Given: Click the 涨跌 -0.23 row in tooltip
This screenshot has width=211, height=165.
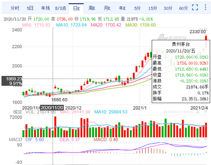Looking at the screenshot, I should (x=181, y=81).
